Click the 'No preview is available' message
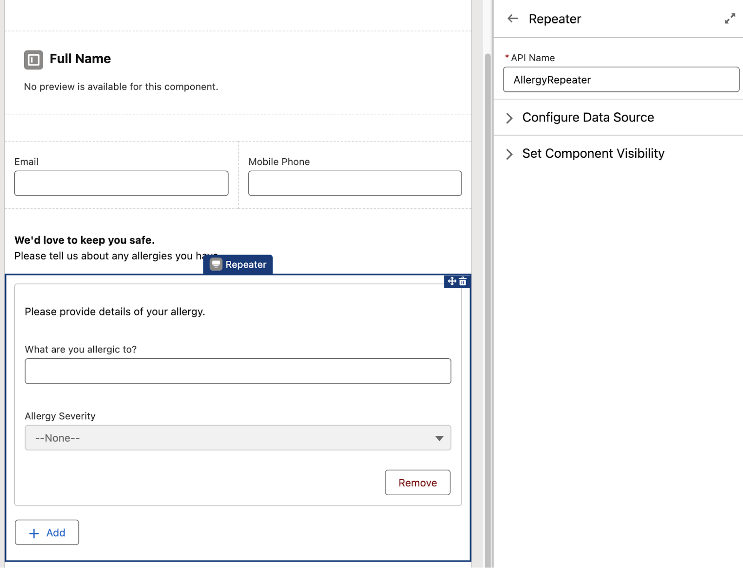 pyautogui.click(x=121, y=87)
